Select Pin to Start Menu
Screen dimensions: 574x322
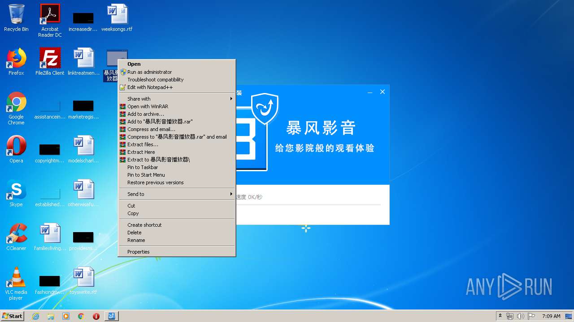pos(177,175)
